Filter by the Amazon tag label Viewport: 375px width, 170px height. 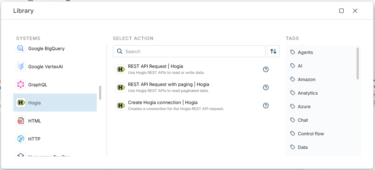pyautogui.click(x=306, y=80)
